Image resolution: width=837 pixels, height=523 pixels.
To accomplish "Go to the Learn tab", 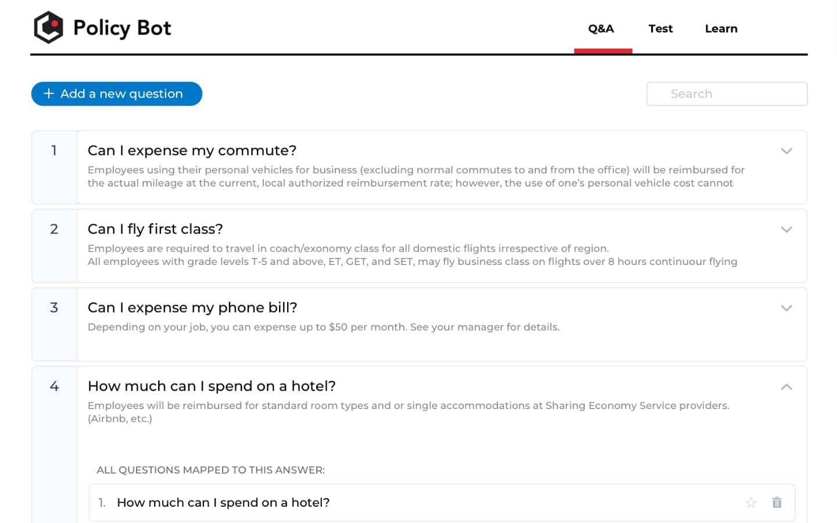I will click(x=721, y=28).
